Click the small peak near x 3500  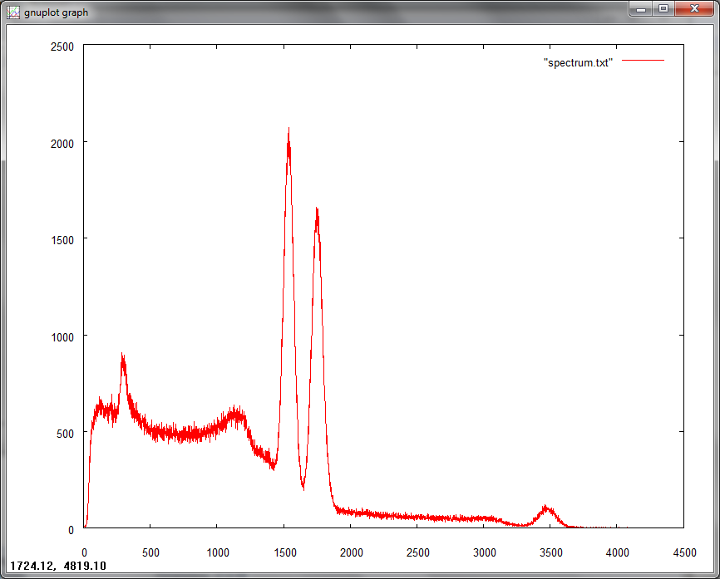tap(546, 508)
